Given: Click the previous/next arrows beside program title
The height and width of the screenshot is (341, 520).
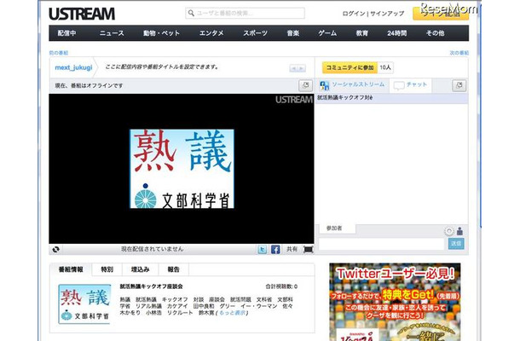Looking at the screenshot, I should pos(298,68).
